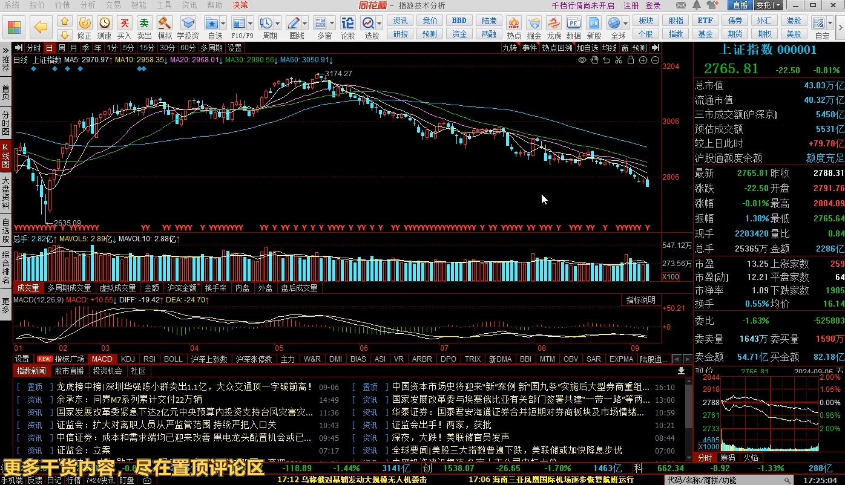
Task: Click the 卖出 sell icon
Action: [x=145, y=23]
